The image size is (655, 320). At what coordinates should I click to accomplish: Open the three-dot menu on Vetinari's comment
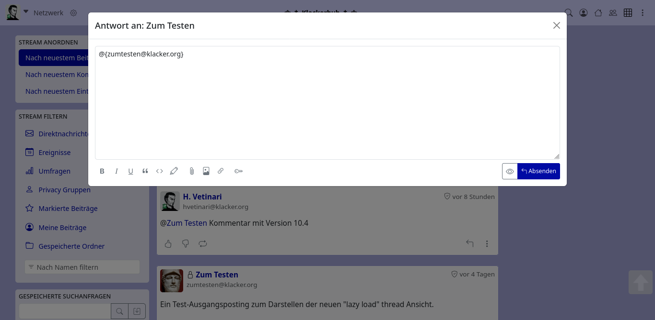click(x=487, y=244)
